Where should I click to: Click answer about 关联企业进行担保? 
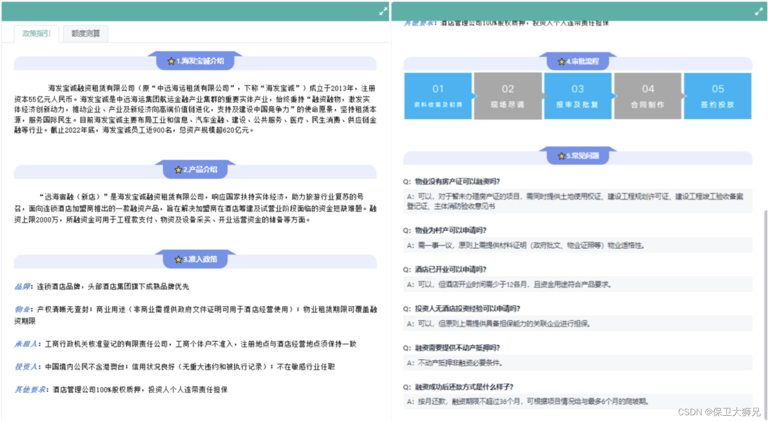point(578,323)
